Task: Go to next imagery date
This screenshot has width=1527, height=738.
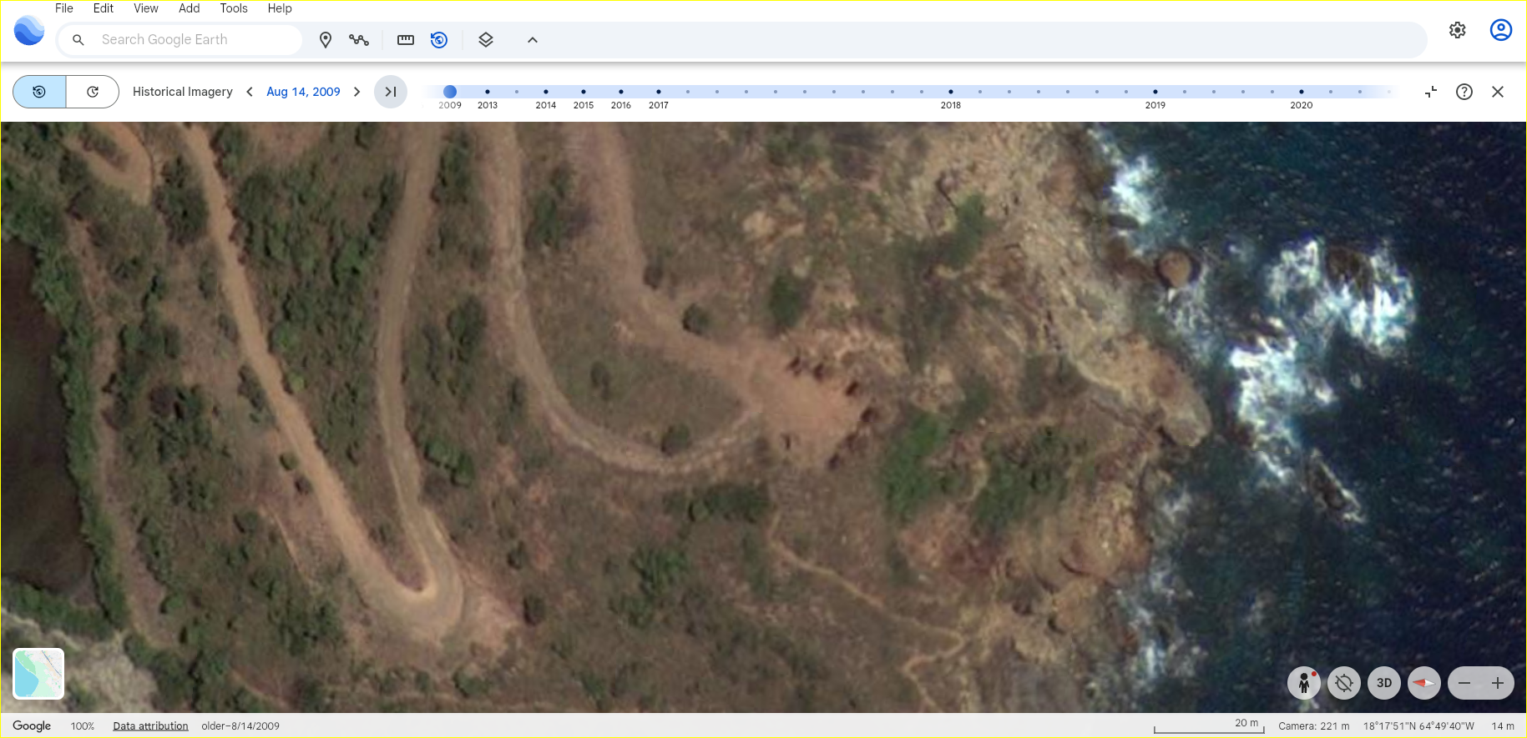Action: [357, 92]
